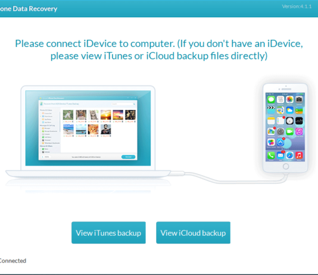Select the sunset photo thumbnail on the laptop

click(105, 115)
